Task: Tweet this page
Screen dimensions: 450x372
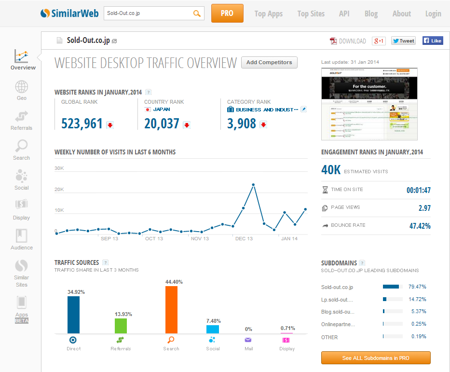Action: 403,41
